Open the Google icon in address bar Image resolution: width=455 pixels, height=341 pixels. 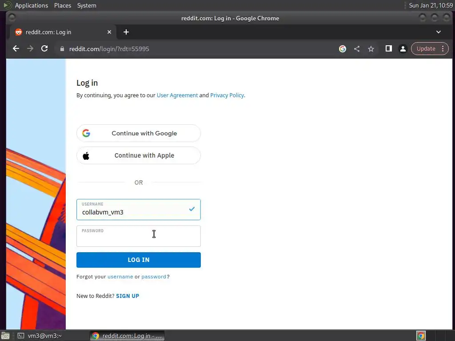[343, 49]
